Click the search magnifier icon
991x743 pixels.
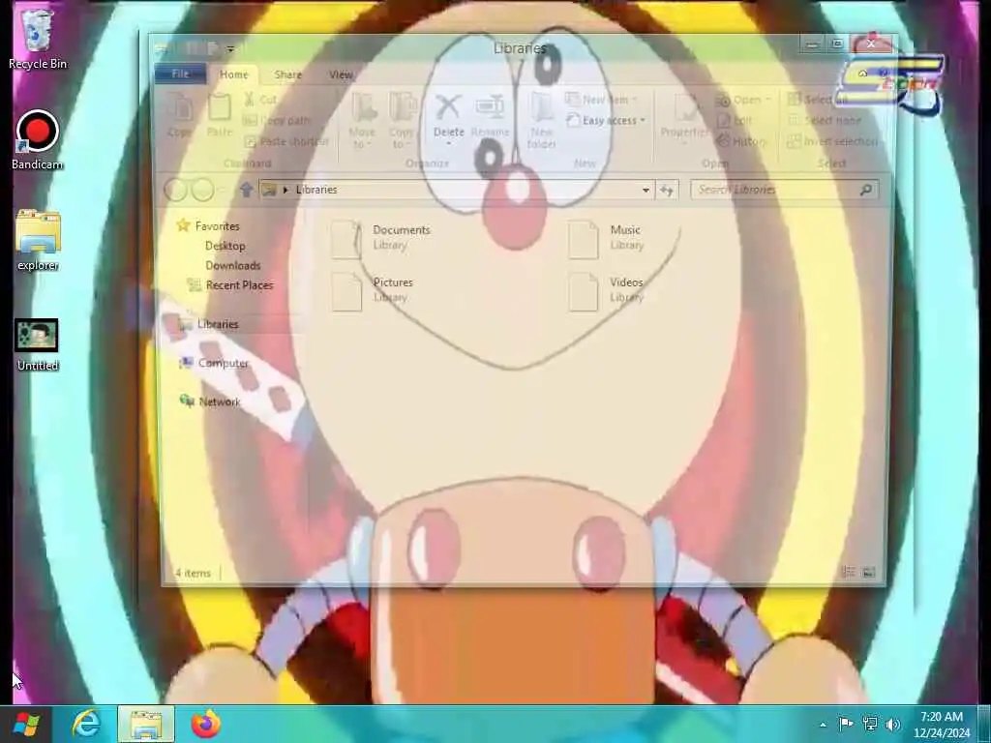(866, 190)
